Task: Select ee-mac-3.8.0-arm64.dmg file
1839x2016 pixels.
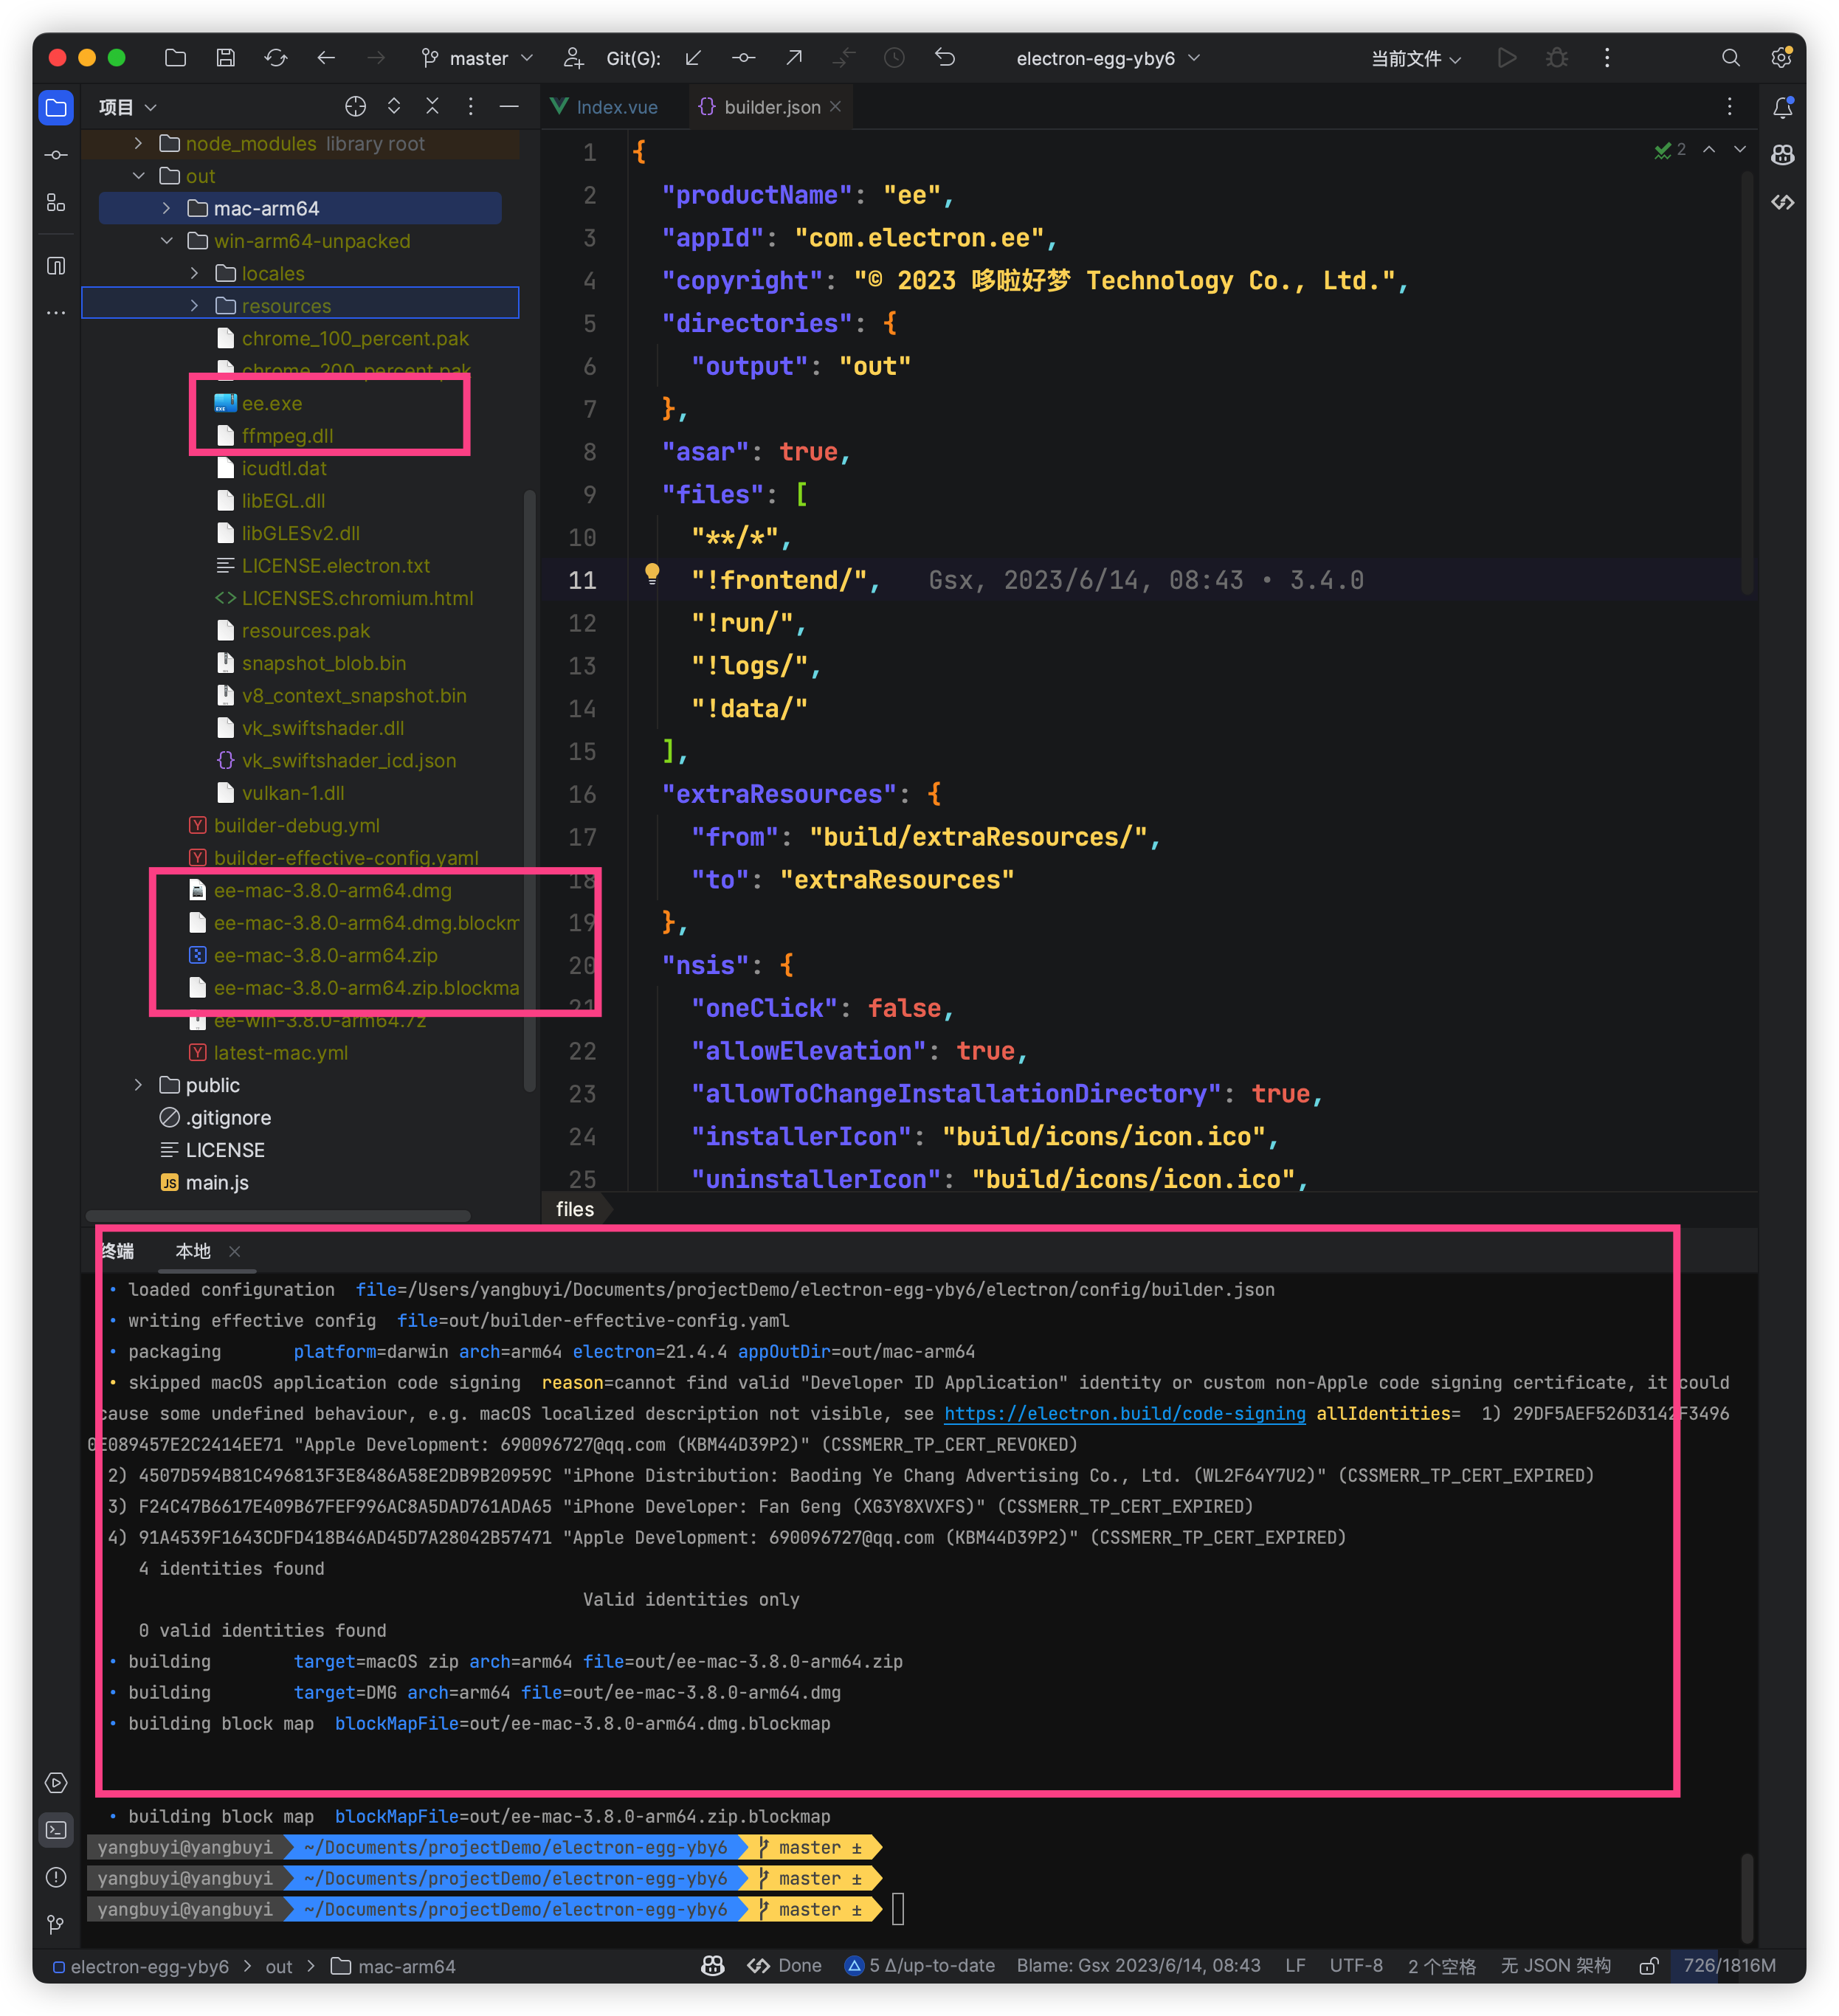Action: click(x=332, y=890)
